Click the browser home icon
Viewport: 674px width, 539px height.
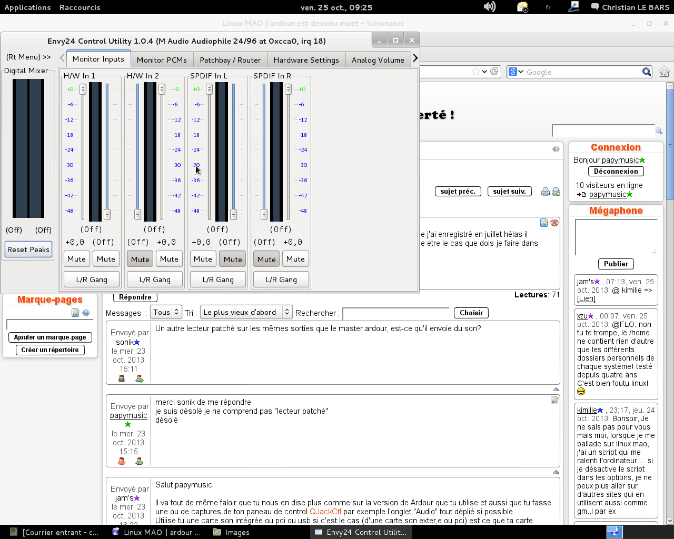pyautogui.click(x=664, y=72)
